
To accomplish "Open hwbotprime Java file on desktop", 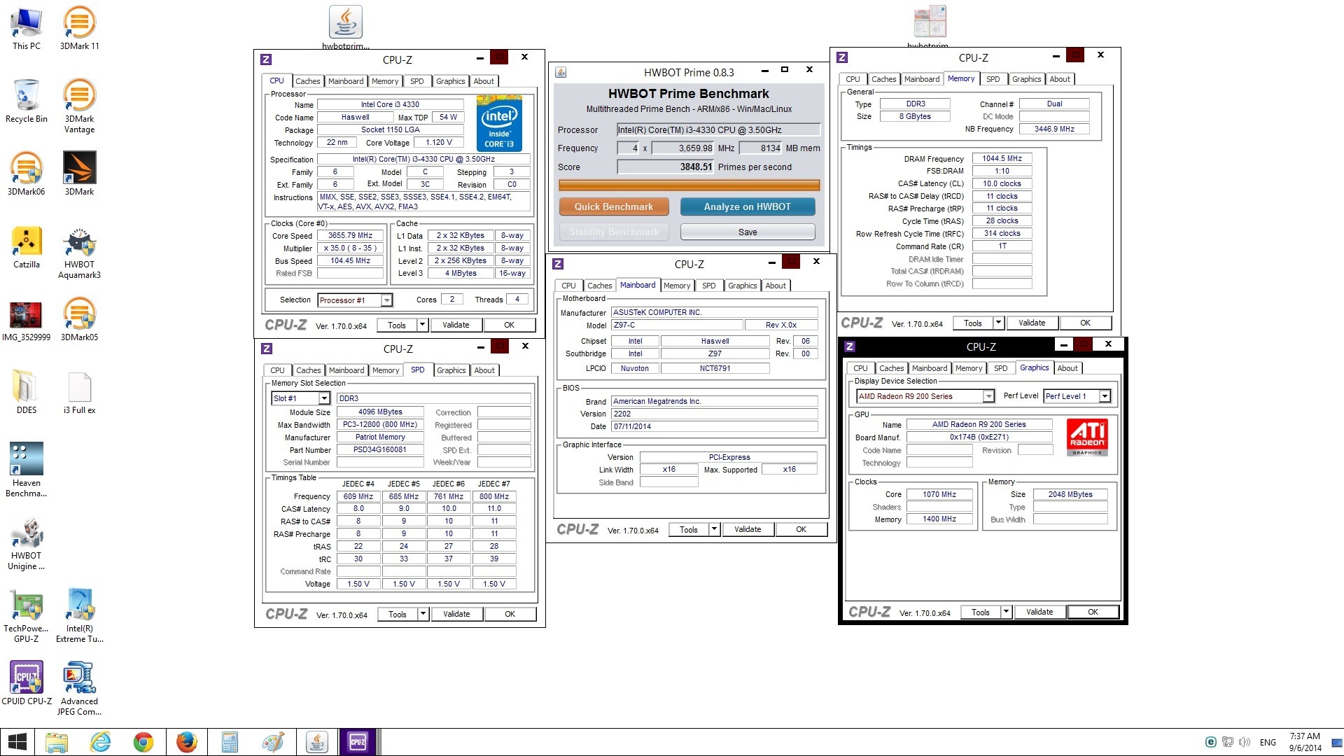I will coord(346,28).
